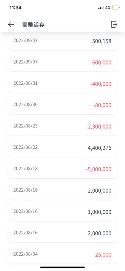Tap the 臺幣活存 page title
Viewport: 125px width, 271px height.
pyautogui.click(x=33, y=25)
